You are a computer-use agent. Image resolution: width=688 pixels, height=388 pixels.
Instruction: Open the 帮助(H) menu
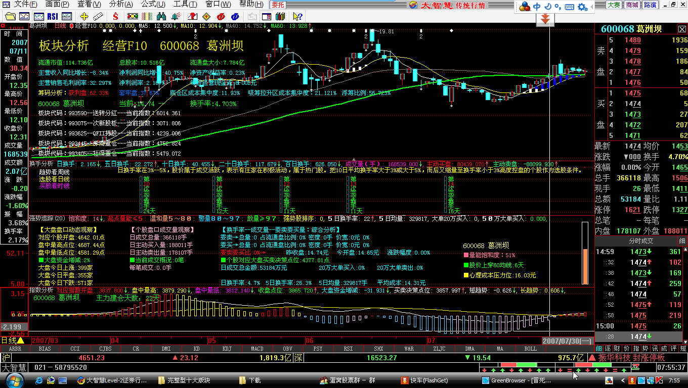251,4
